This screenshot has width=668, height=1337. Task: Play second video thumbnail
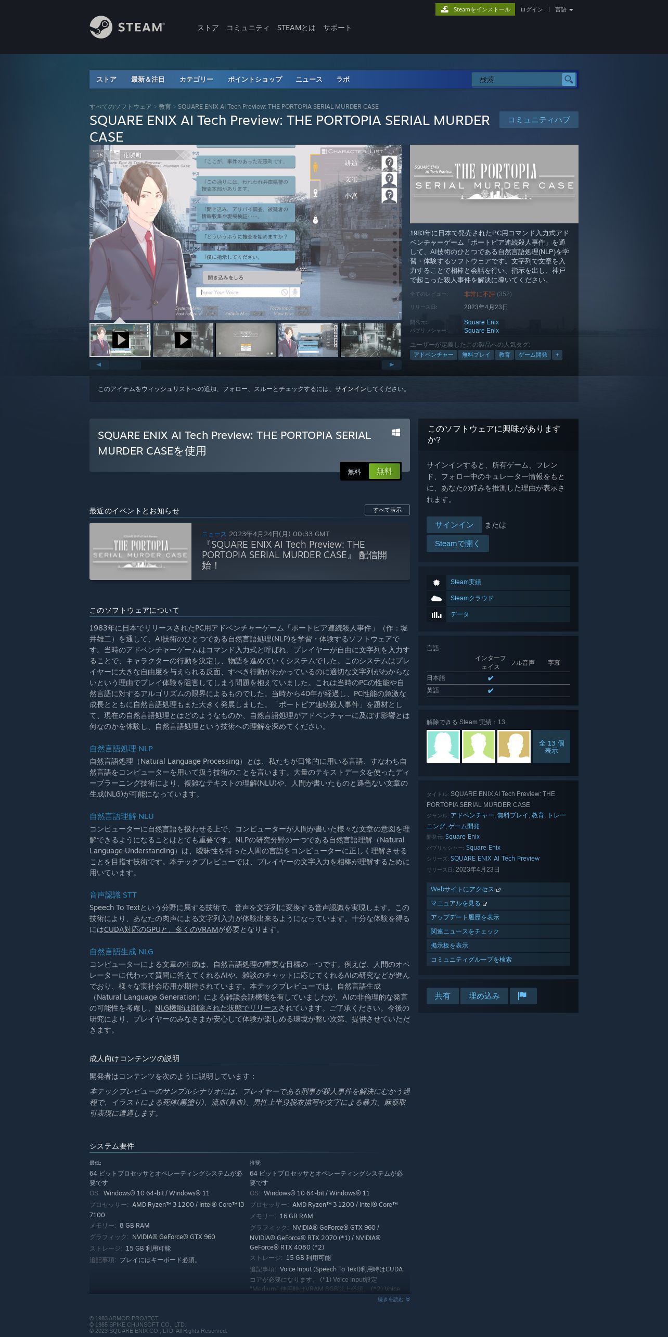coord(183,340)
